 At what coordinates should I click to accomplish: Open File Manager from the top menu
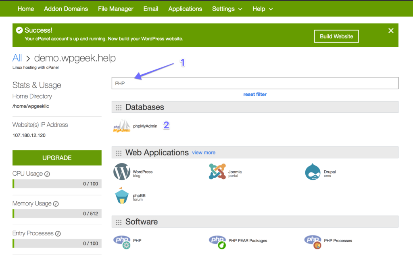click(116, 9)
